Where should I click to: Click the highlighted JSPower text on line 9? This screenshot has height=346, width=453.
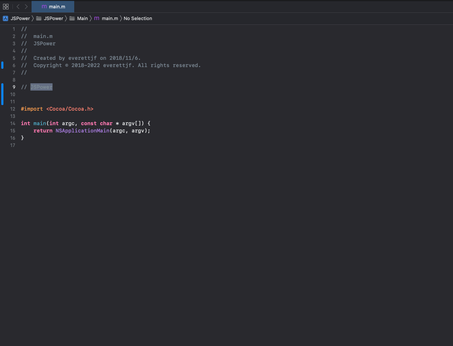point(41,87)
